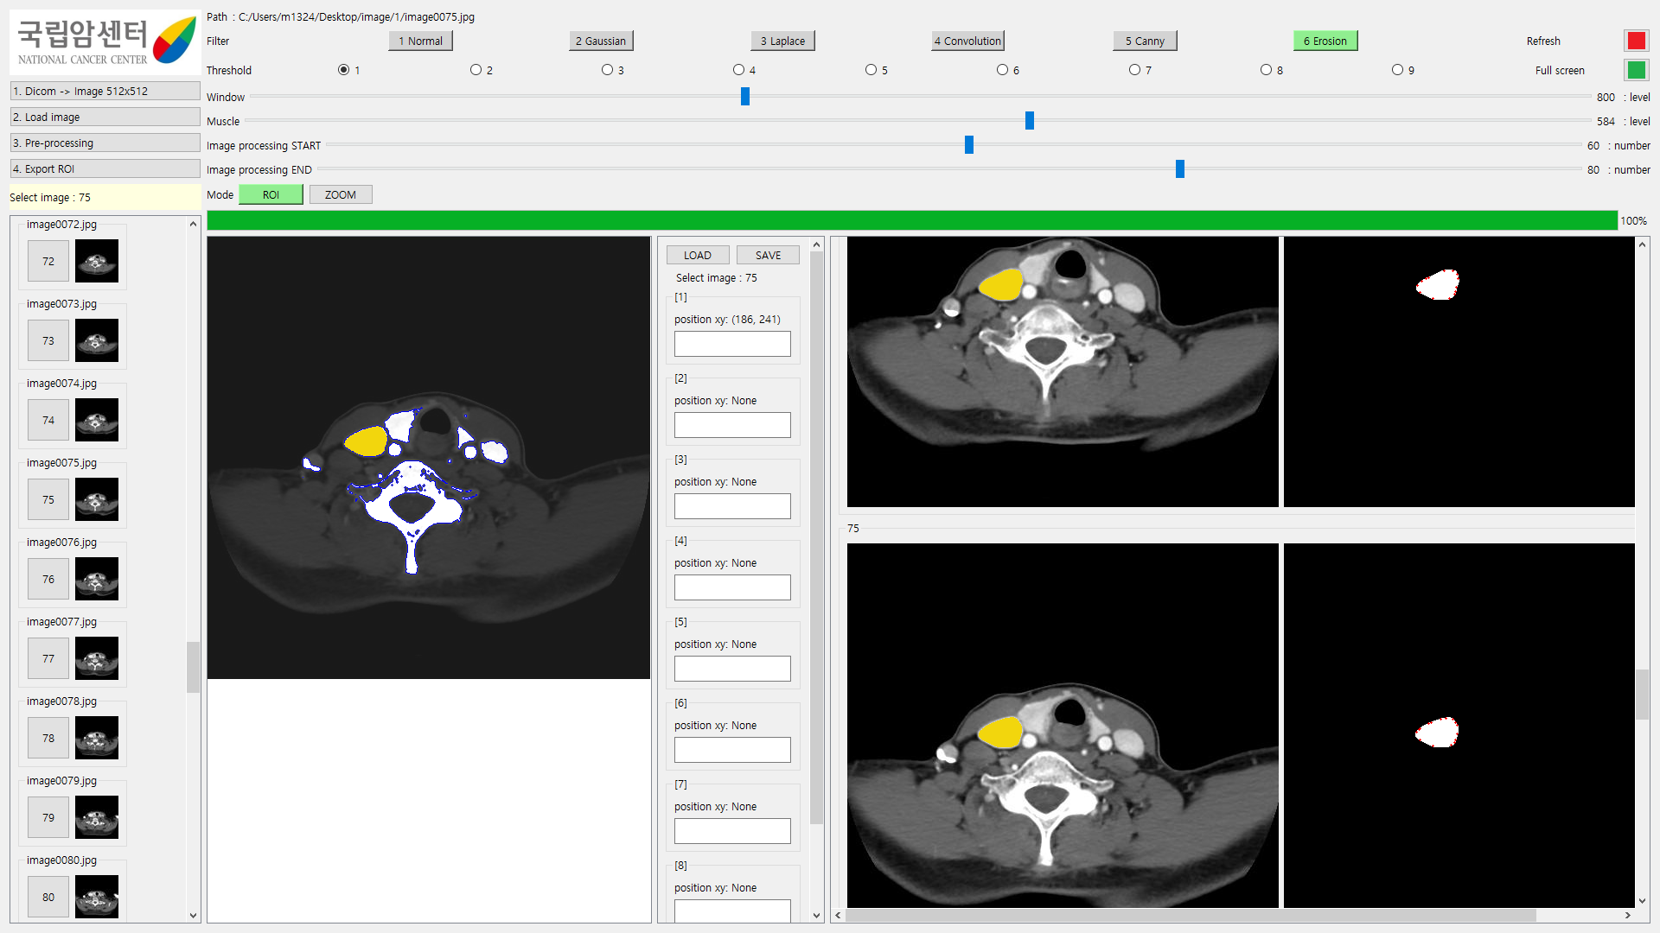Select the image0079 CT thumbnail
Screen dimensions: 1660x933
click(96, 817)
